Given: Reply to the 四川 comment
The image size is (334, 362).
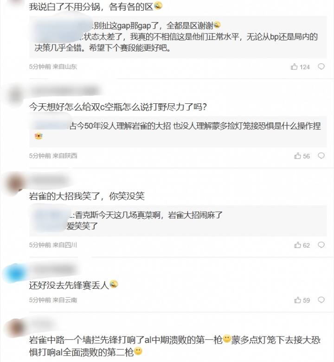Looking at the screenshot, I should point(321,245).
